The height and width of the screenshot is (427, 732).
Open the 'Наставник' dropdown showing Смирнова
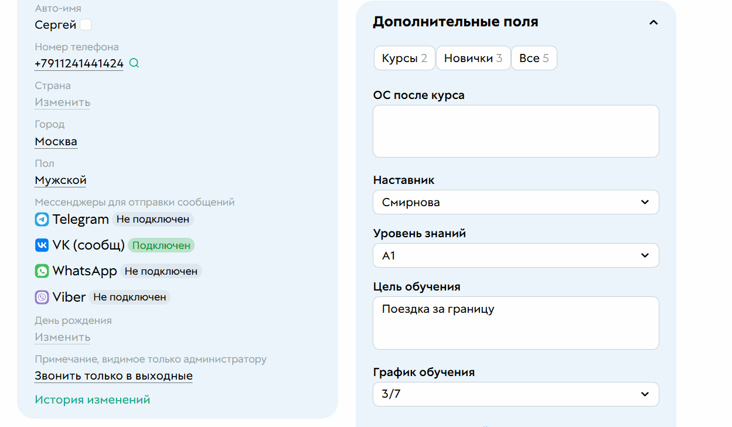pyautogui.click(x=516, y=201)
